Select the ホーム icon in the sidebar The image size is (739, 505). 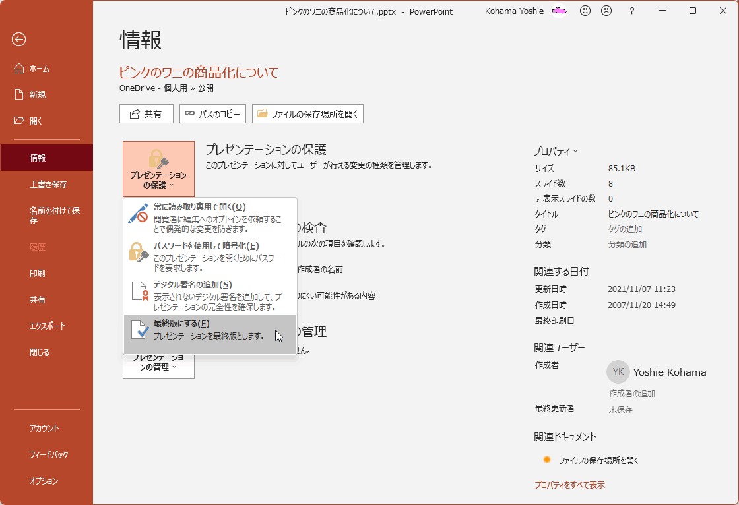click(x=18, y=68)
